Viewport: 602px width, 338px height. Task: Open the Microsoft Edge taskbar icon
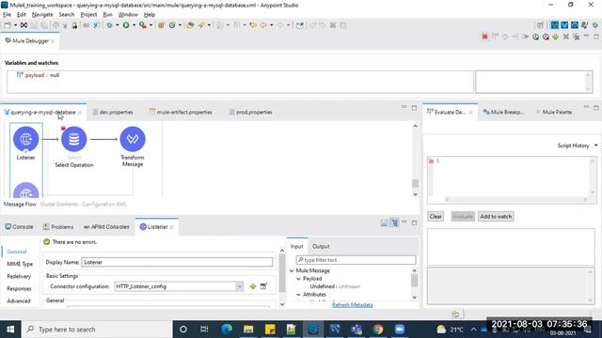tap(227, 330)
